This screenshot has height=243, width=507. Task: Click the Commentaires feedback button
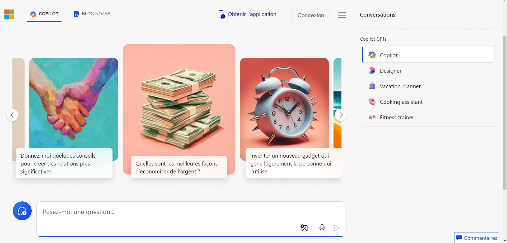[477, 238]
